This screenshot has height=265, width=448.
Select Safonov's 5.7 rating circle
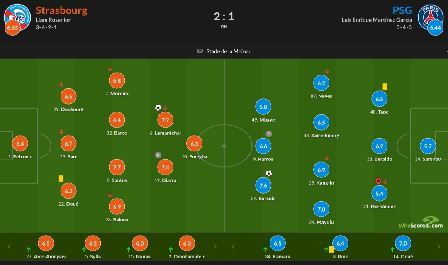pyautogui.click(x=428, y=146)
